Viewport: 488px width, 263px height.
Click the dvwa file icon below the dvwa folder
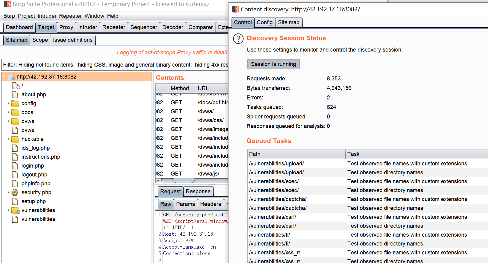[15, 130]
